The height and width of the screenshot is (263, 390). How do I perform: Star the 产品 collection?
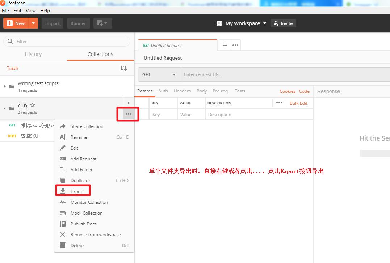[x=33, y=105]
